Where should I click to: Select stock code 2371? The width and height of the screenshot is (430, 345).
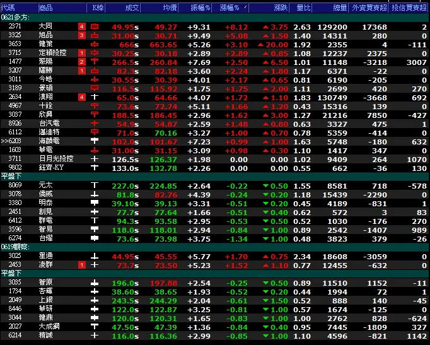pyautogui.click(x=15, y=26)
